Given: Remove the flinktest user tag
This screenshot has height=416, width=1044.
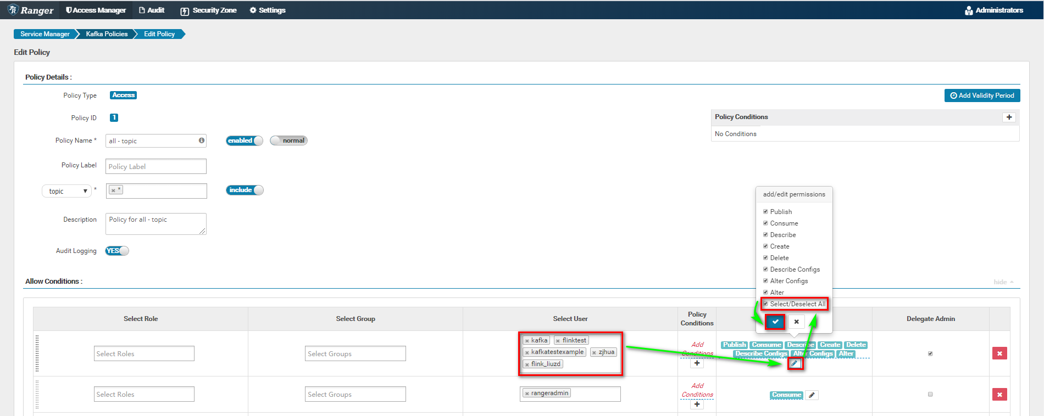Looking at the screenshot, I should click(x=558, y=341).
